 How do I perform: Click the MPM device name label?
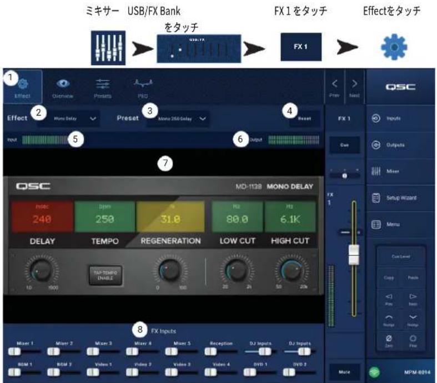pyautogui.click(x=417, y=372)
